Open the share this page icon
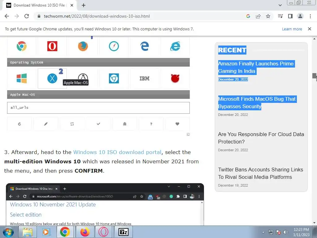Screen dimensions: 317x238 click(258, 16)
